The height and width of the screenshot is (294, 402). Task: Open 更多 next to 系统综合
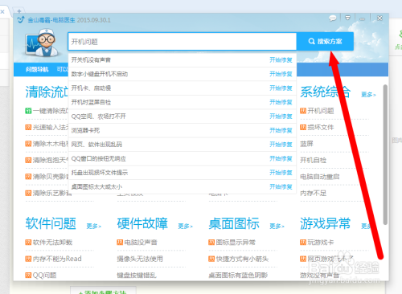click(x=368, y=95)
